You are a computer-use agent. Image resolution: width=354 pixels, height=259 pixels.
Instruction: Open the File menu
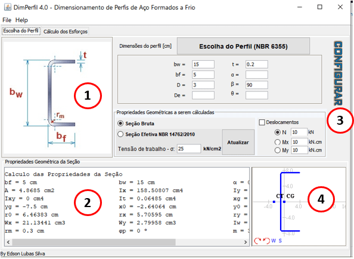click(7, 20)
